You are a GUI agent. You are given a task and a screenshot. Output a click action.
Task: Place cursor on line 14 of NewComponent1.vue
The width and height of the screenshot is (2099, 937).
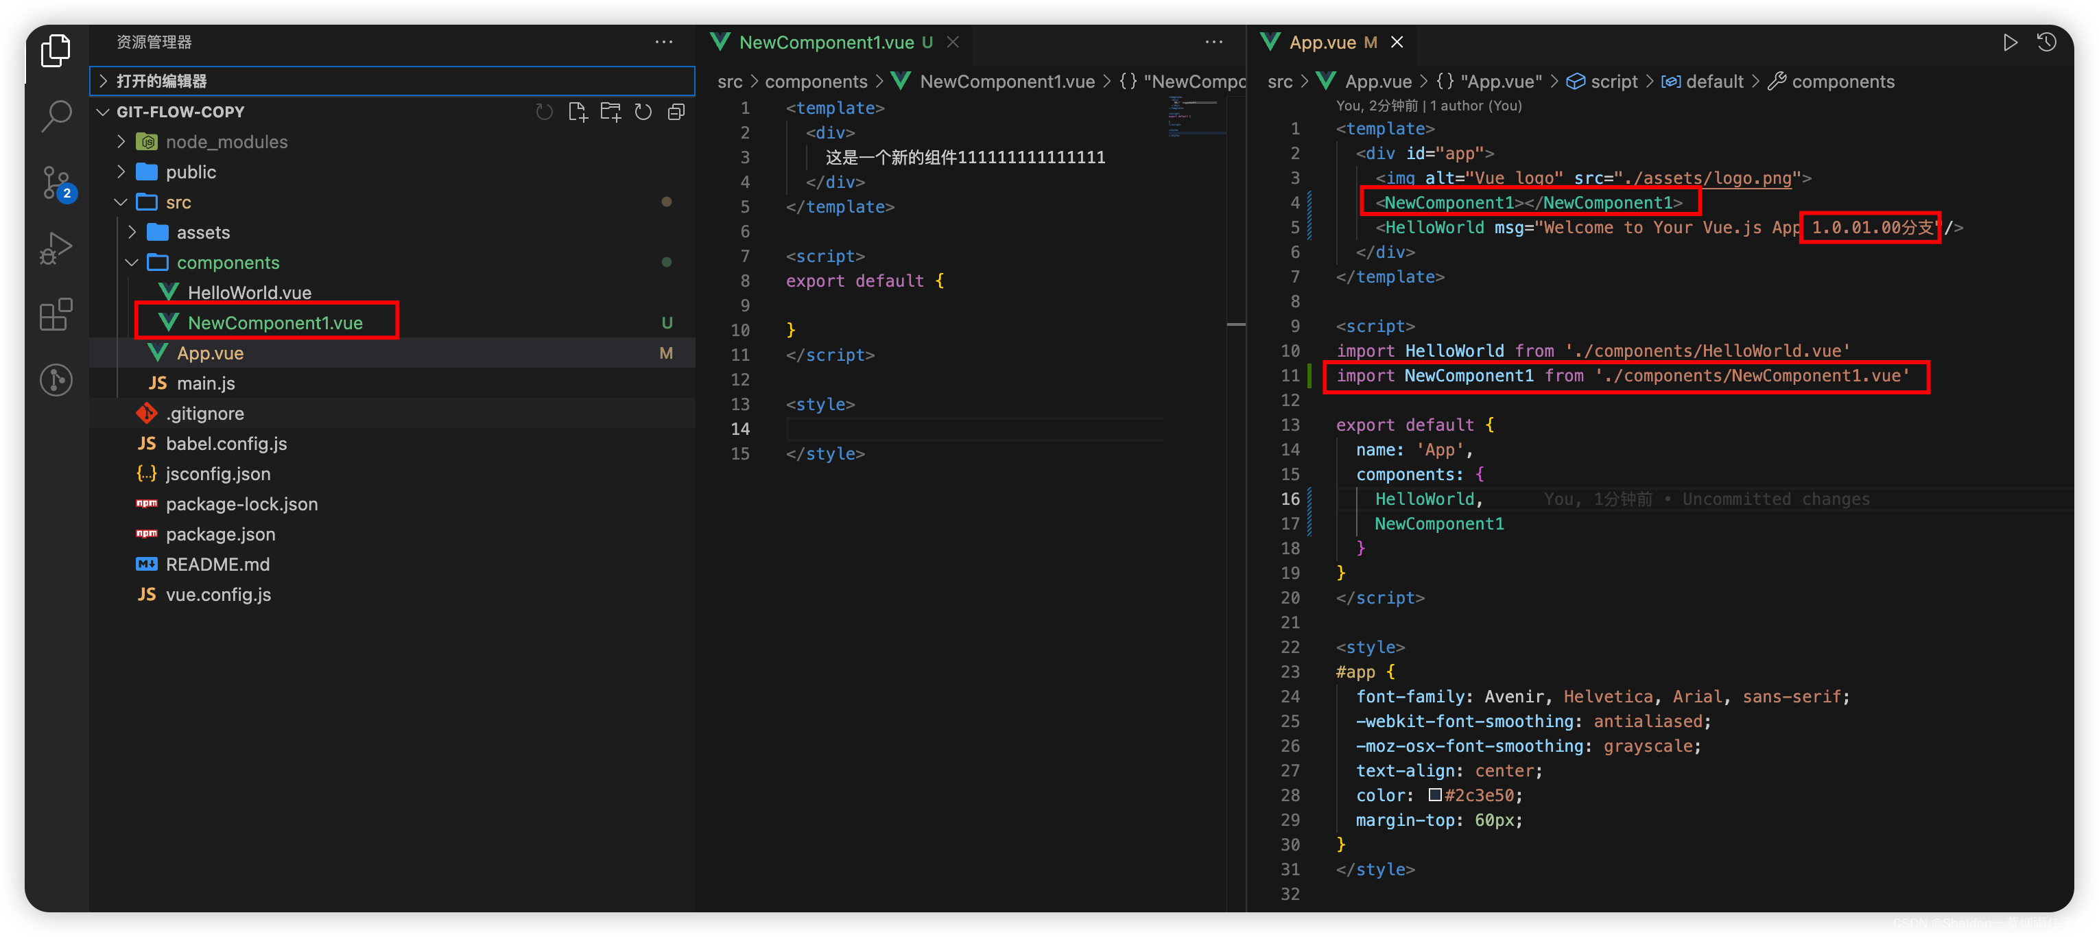point(974,429)
